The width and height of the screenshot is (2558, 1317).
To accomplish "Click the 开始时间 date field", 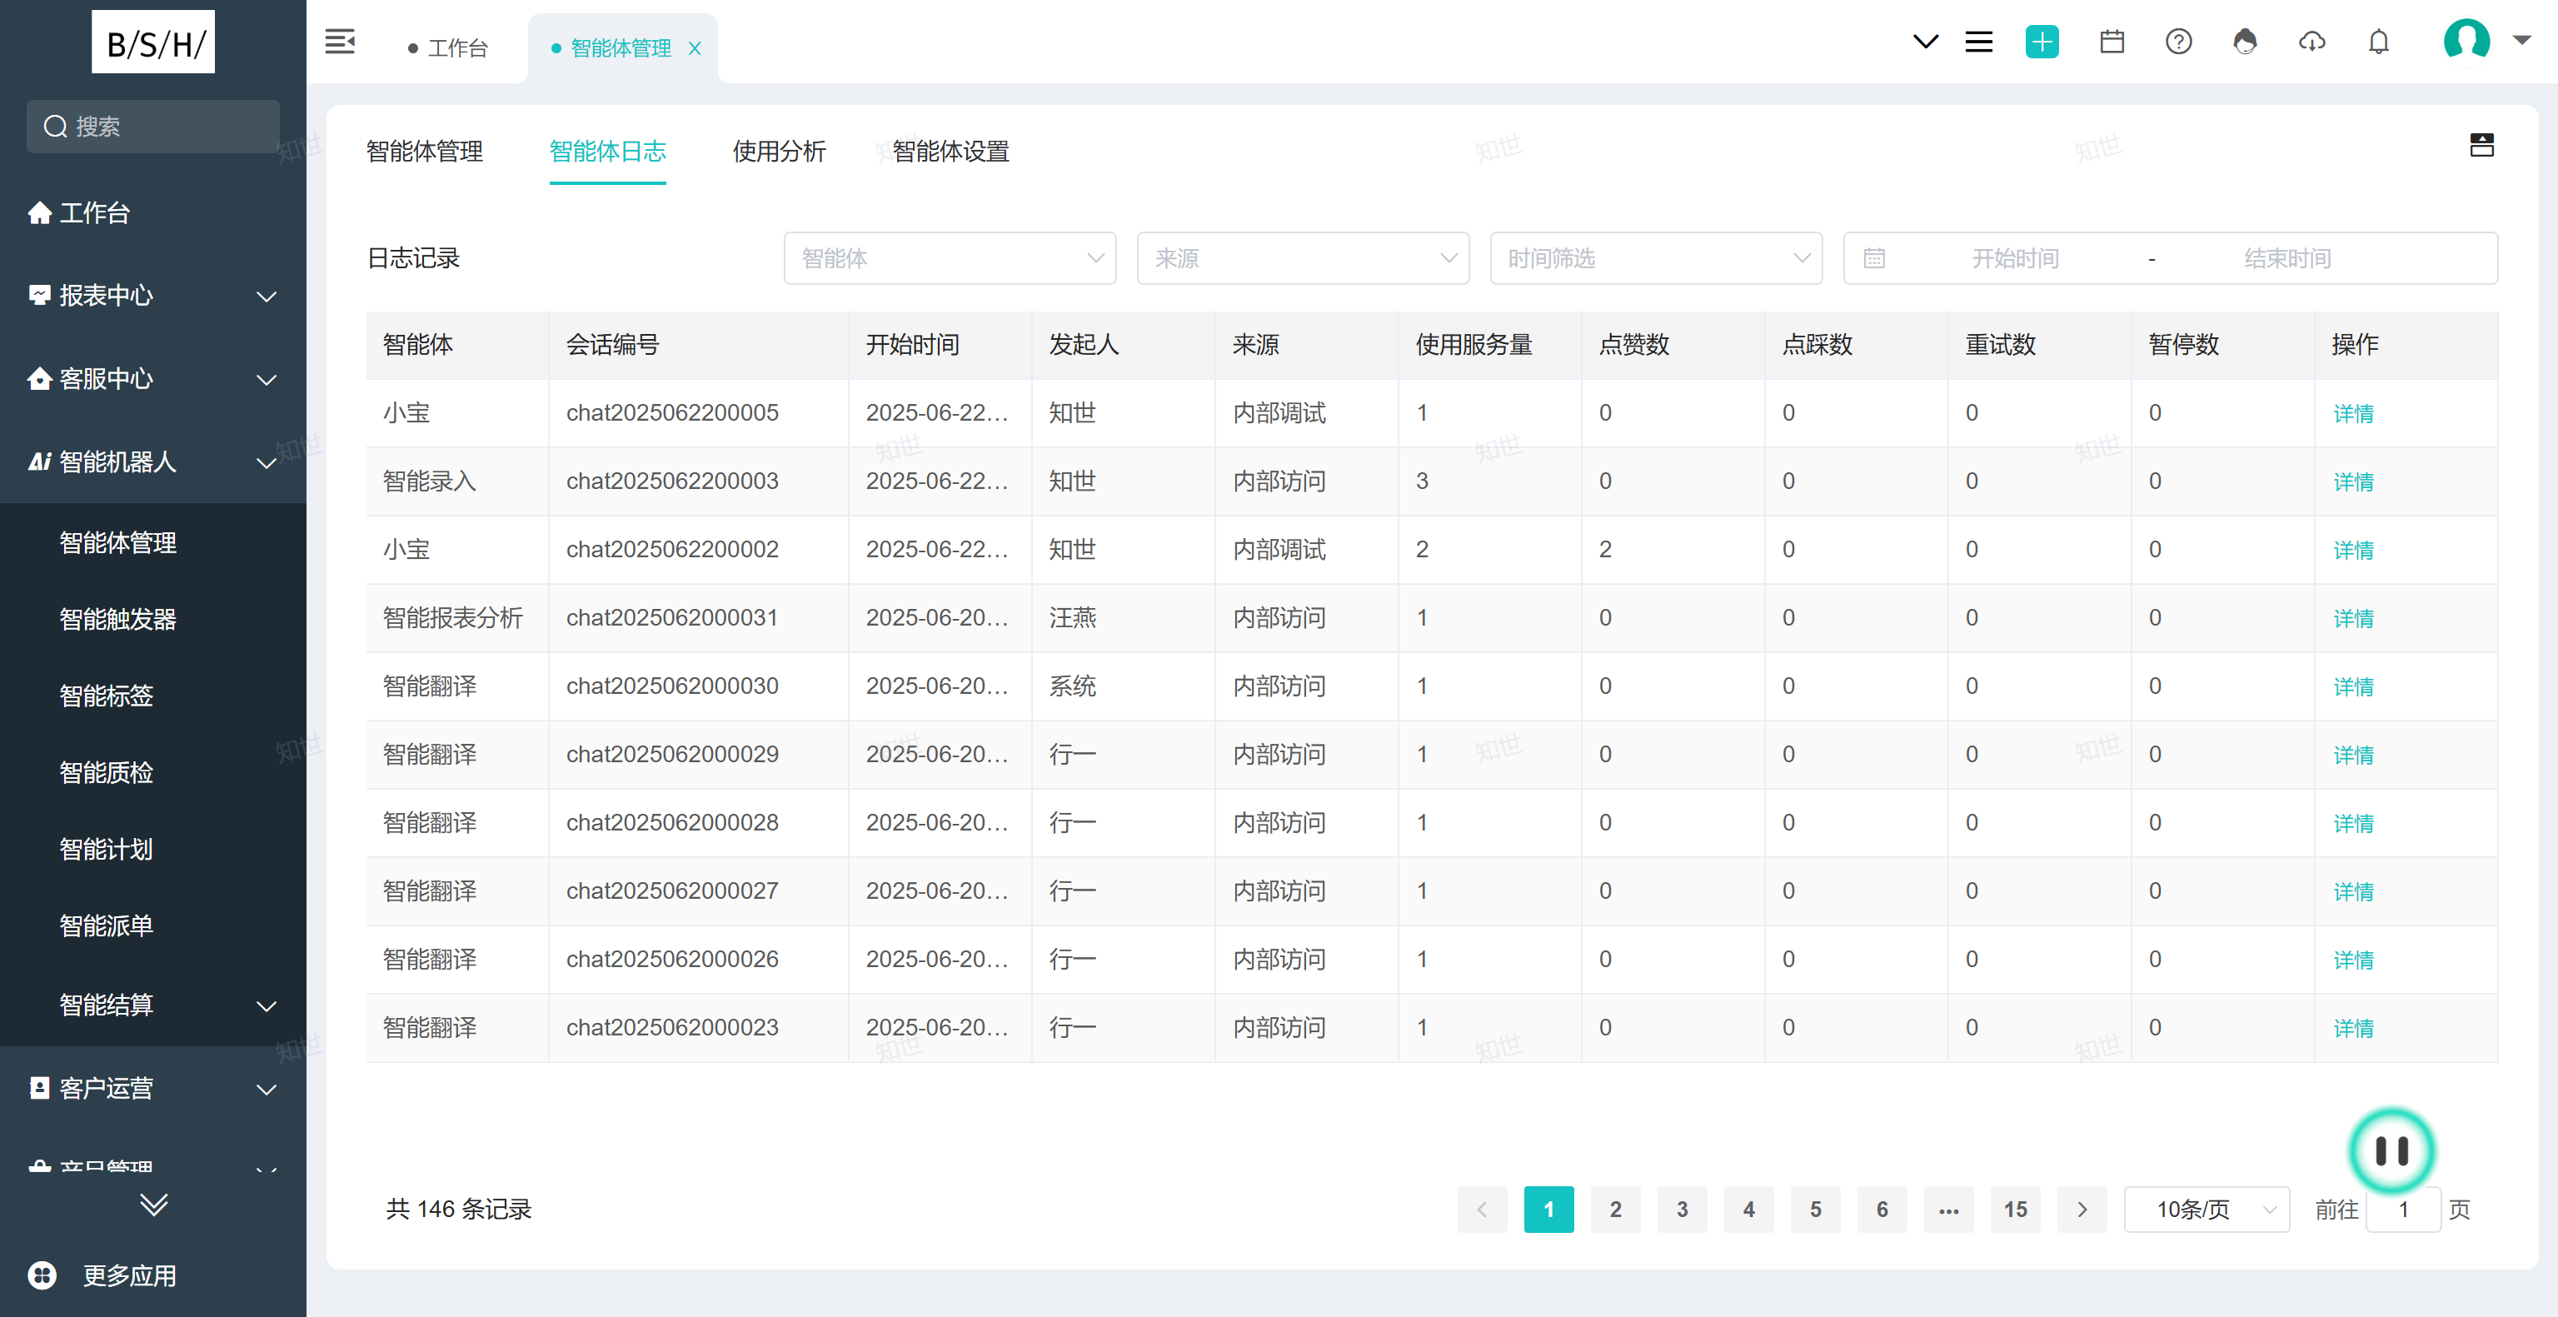I will pyautogui.click(x=2014, y=258).
